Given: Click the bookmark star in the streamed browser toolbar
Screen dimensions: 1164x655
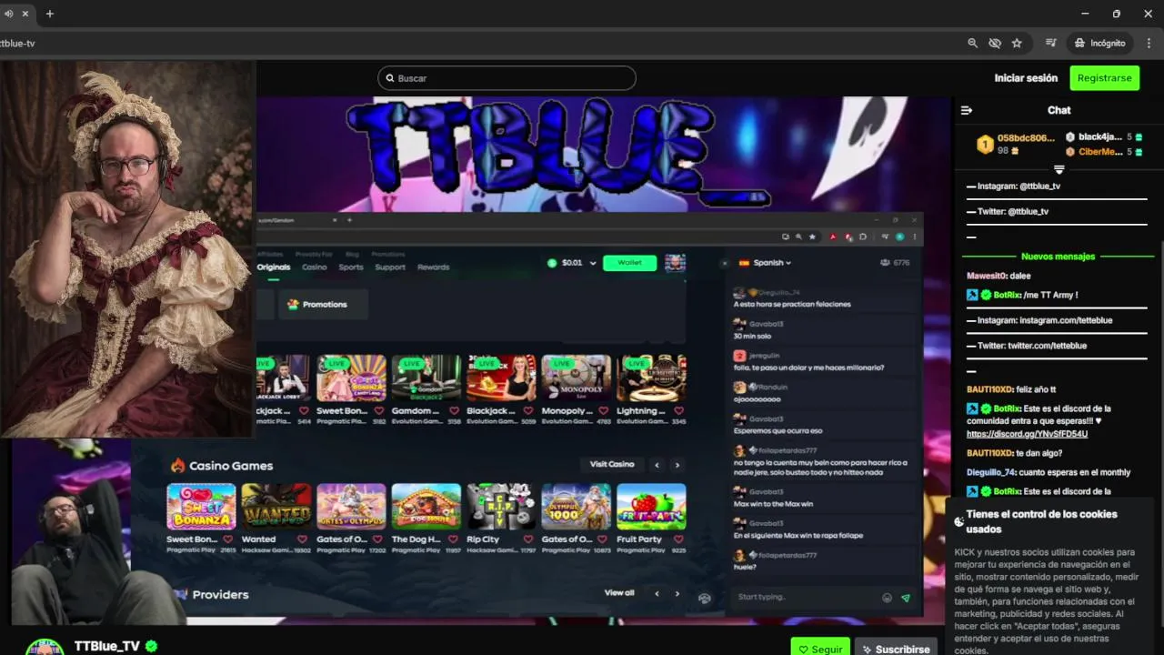Looking at the screenshot, I should [x=812, y=237].
